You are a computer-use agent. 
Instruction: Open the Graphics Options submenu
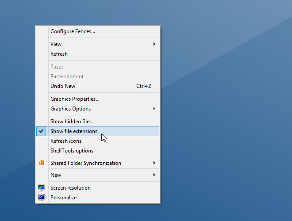[x=98, y=109]
